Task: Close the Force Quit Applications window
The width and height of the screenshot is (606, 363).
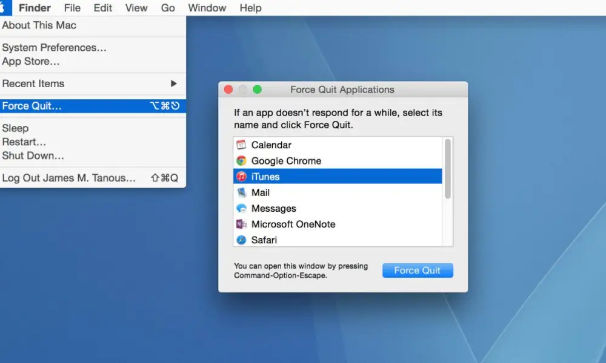Action: (x=228, y=90)
